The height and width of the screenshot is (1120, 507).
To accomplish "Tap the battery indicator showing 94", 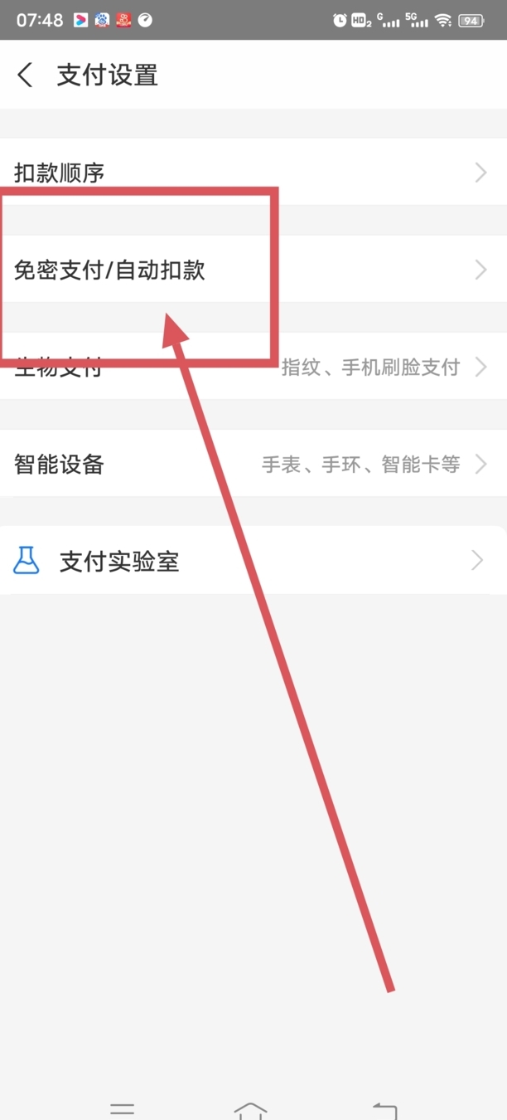I will 472,21.
